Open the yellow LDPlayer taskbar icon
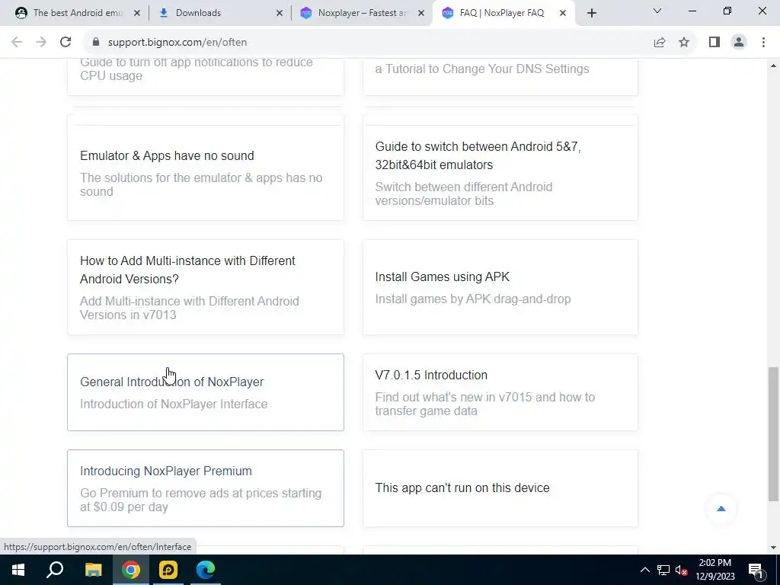 point(168,570)
